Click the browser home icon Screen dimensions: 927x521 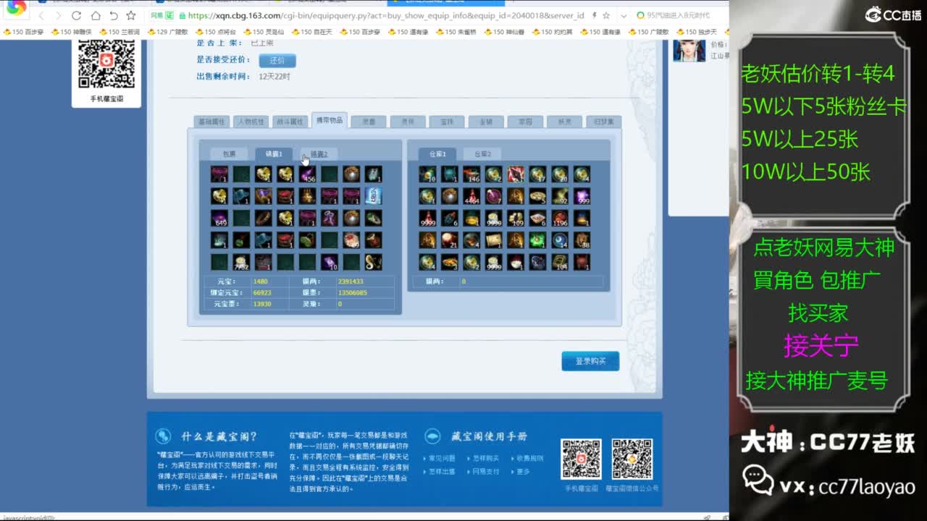coord(95,15)
